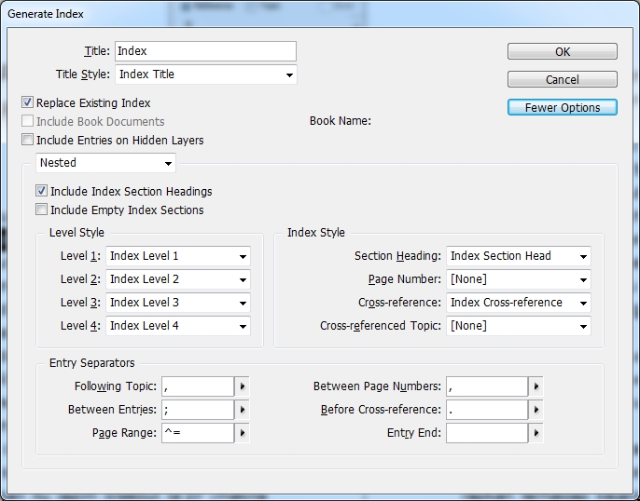Click the Entry End field

[x=487, y=433]
